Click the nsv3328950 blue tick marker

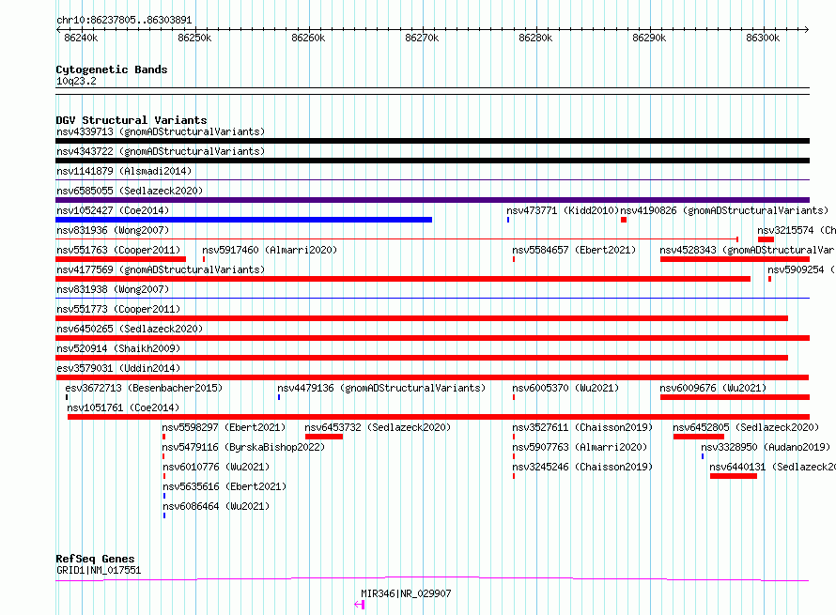click(703, 456)
